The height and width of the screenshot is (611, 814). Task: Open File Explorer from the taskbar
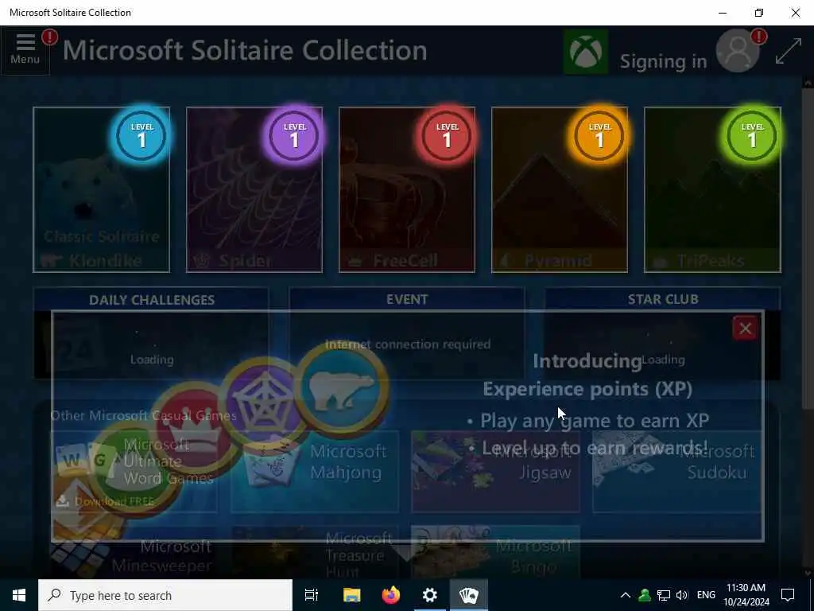351,595
